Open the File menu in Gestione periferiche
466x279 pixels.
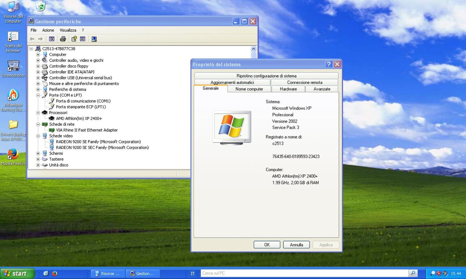33,30
